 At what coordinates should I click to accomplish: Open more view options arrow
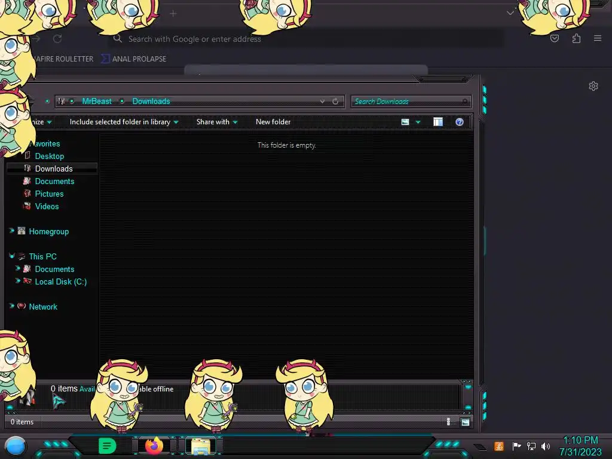pos(418,122)
